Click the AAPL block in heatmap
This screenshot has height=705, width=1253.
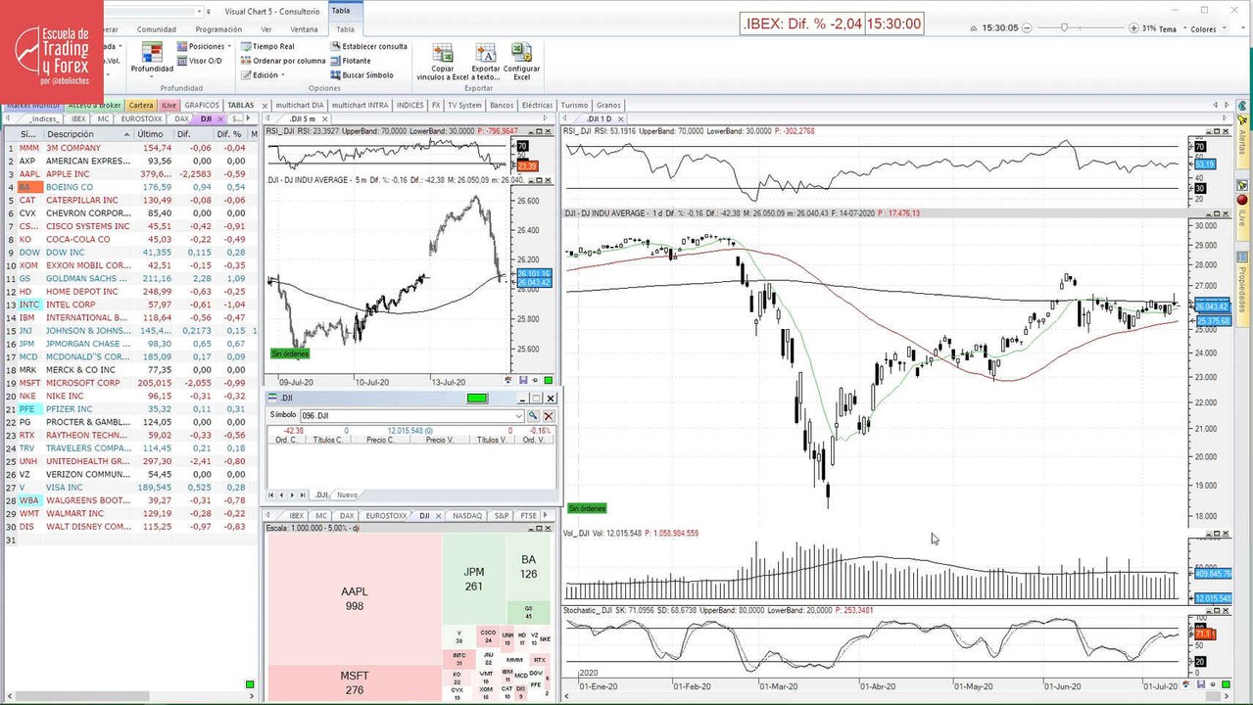tap(355, 598)
